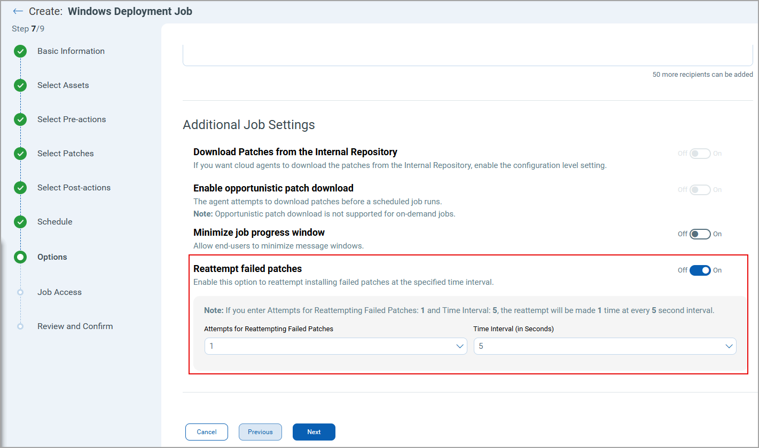Screen dimensions: 759x448
Task: Open the Schedule step
Action: click(x=55, y=222)
